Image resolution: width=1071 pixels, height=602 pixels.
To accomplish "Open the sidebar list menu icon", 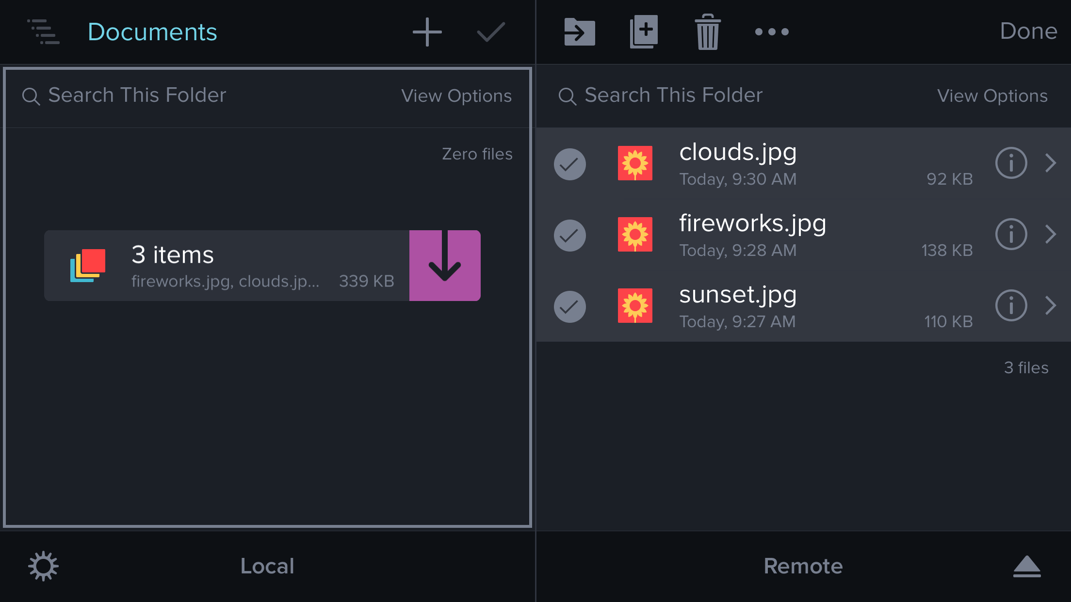I will 43,32.
